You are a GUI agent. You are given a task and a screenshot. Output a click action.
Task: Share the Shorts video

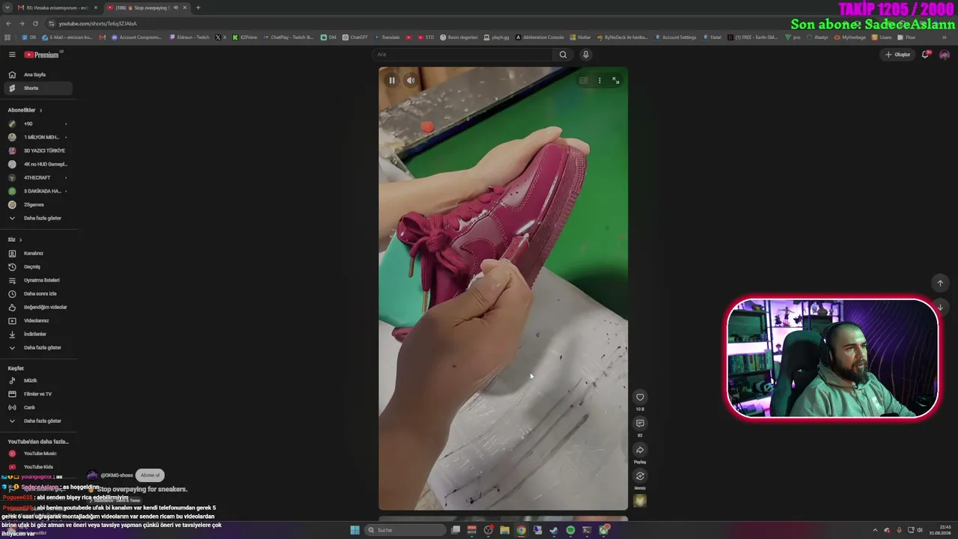(x=640, y=450)
